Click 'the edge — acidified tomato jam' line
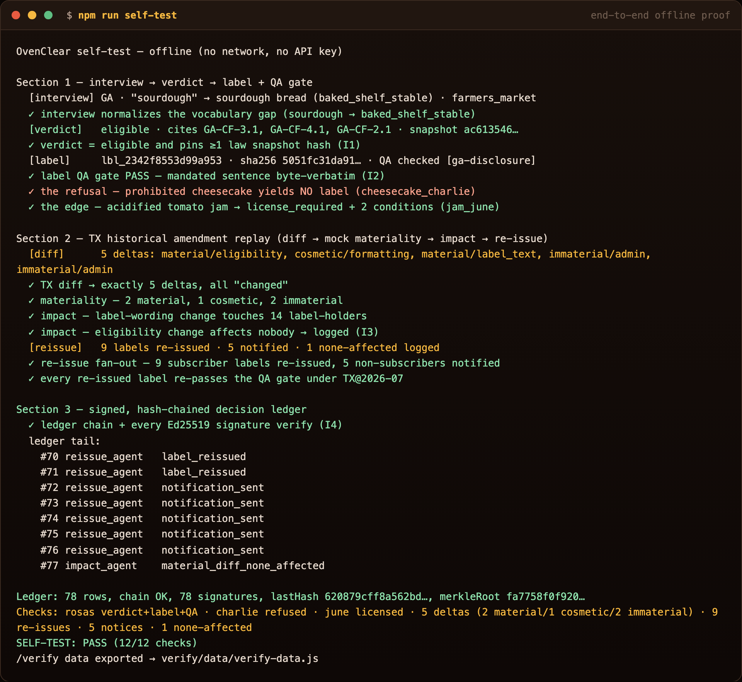This screenshot has height=682, width=742. click(264, 207)
